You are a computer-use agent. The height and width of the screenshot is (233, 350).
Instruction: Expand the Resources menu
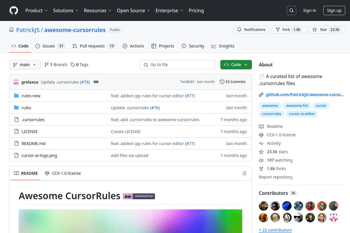(98, 10)
